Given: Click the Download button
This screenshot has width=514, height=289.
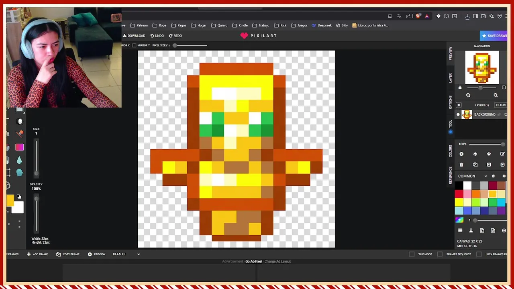Looking at the screenshot, I should pyautogui.click(x=134, y=36).
